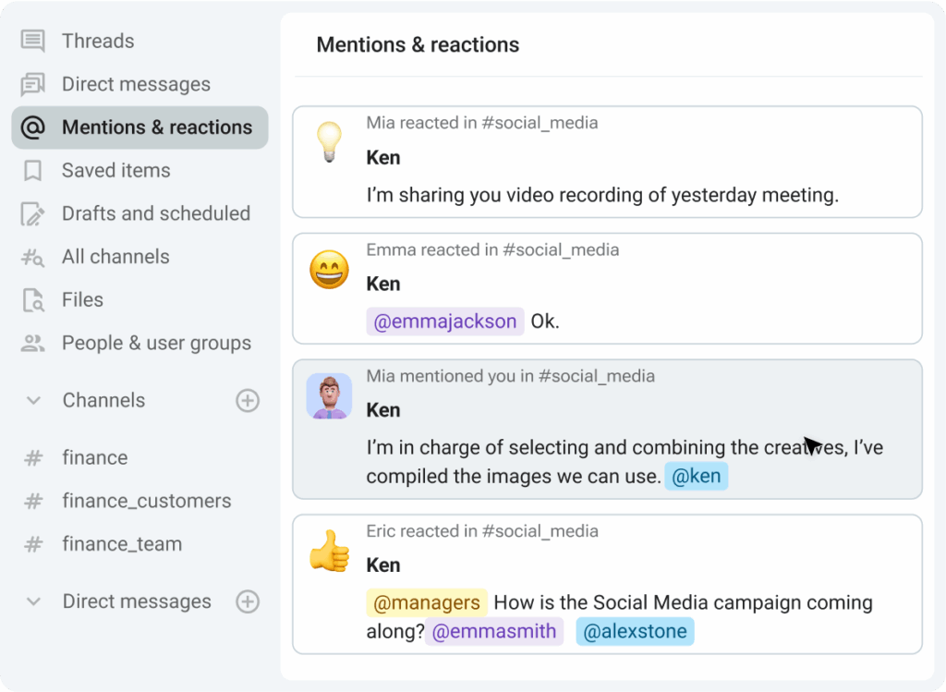Image resolution: width=946 pixels, height=692 pixels.
Task: Open the finance channel
Action: [94, 458]
